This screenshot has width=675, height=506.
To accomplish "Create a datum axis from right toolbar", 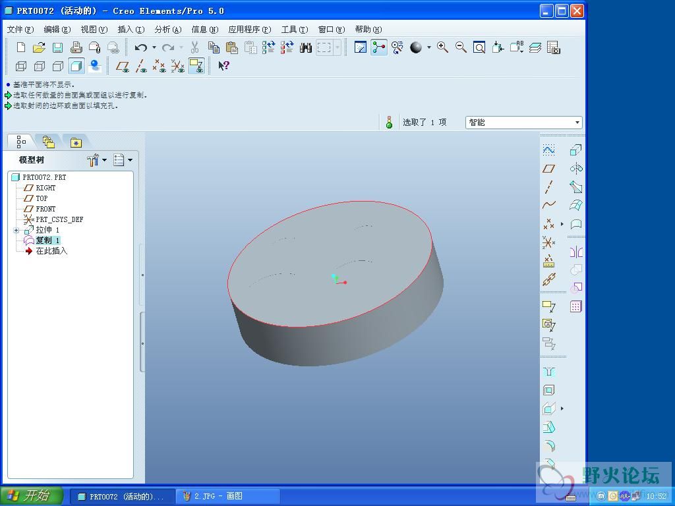I will point(548,187).
